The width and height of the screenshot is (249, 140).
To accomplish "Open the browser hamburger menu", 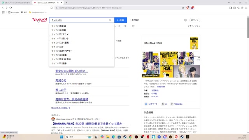I will 246,8.
